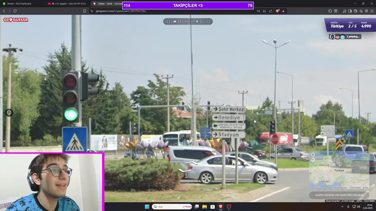Click the picture-in-picture icon in address bar

(264, 11)
